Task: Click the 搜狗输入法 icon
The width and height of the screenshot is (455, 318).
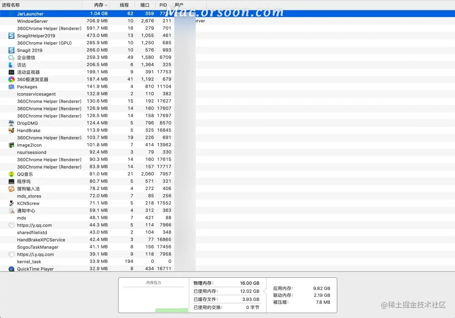Action: tap(11, 189)
